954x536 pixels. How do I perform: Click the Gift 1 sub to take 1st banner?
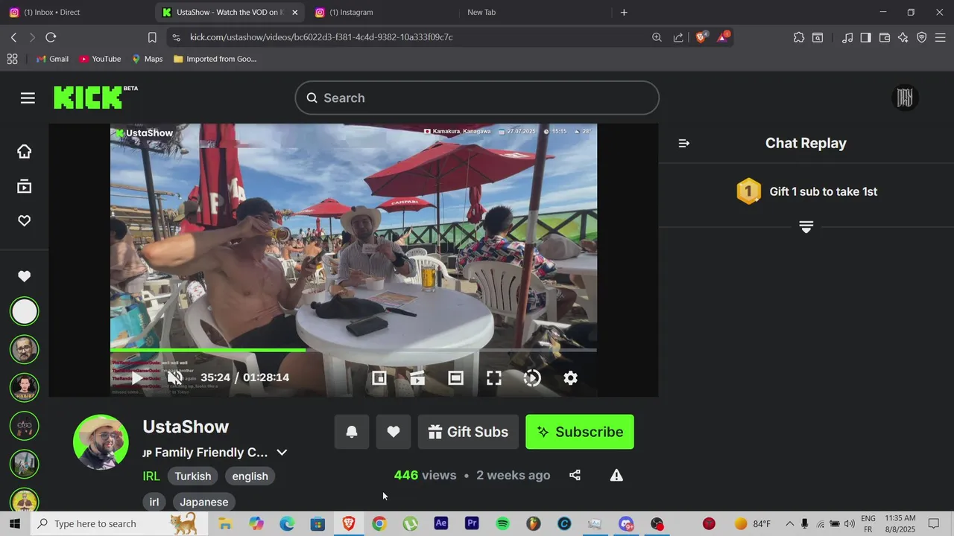[x=806, y=191]
